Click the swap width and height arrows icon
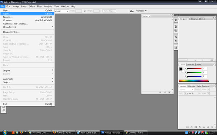The image size is (217, 135). (x=85, y=11)
